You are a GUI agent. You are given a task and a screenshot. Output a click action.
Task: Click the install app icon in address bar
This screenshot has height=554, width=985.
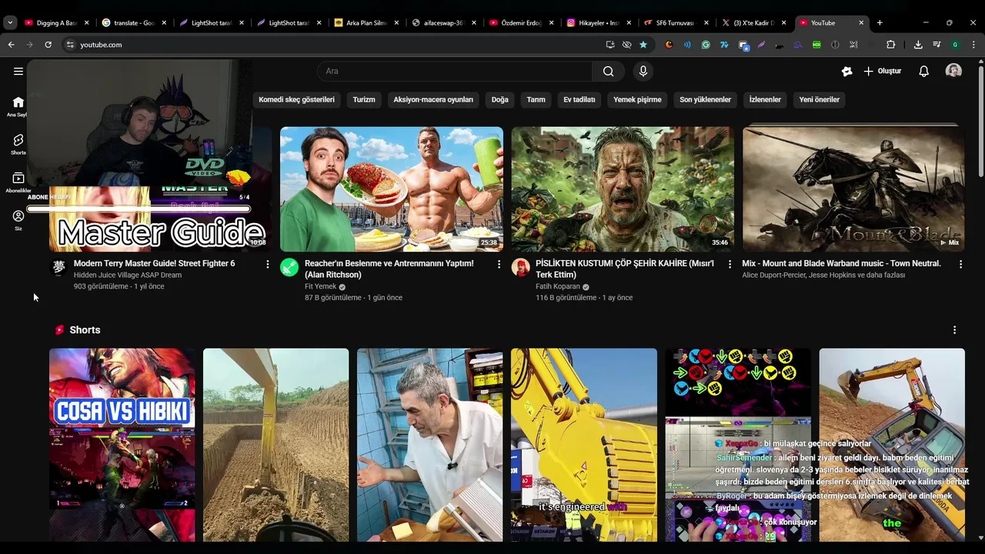click(610, 45)
